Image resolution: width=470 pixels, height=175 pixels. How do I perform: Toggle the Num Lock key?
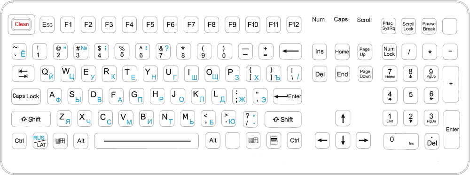pyautogui.click(x=389, y=51)
